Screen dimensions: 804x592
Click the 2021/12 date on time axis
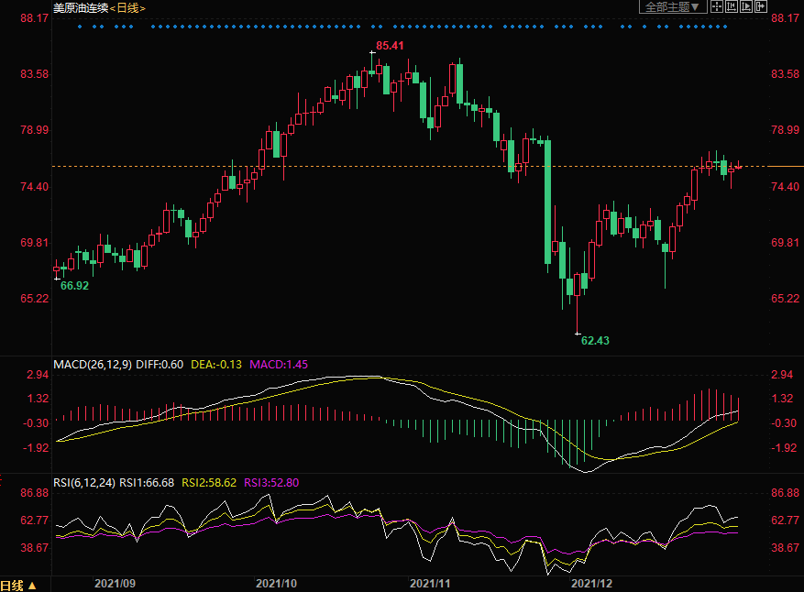tap(591, 583)
